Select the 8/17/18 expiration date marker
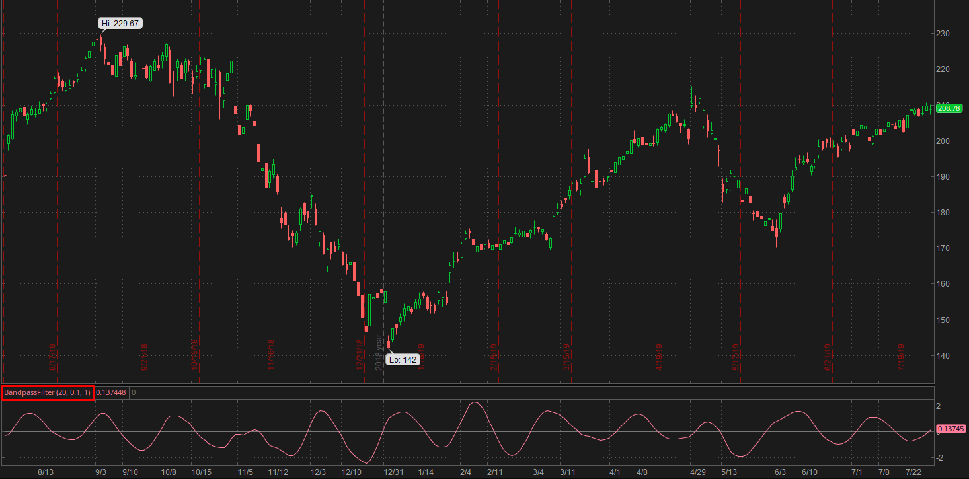Image resolution: width=969 pixels, height=479 pixels. coord(54,357)
